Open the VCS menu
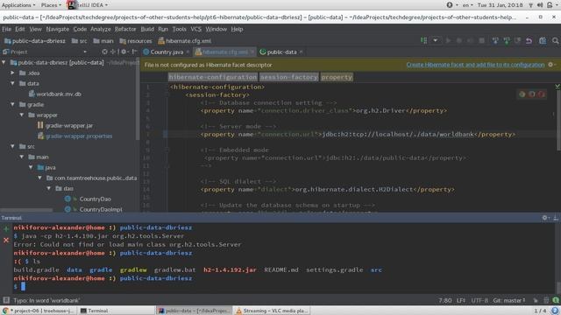This screenshot has width=561, height=315. (x=195, y=29)
